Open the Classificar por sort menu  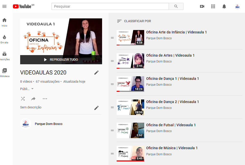134,21
